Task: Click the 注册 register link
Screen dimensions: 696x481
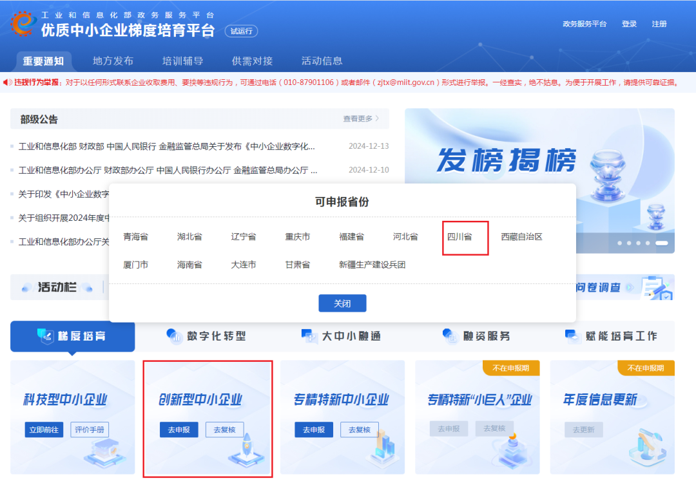Action: pos(659,24)
